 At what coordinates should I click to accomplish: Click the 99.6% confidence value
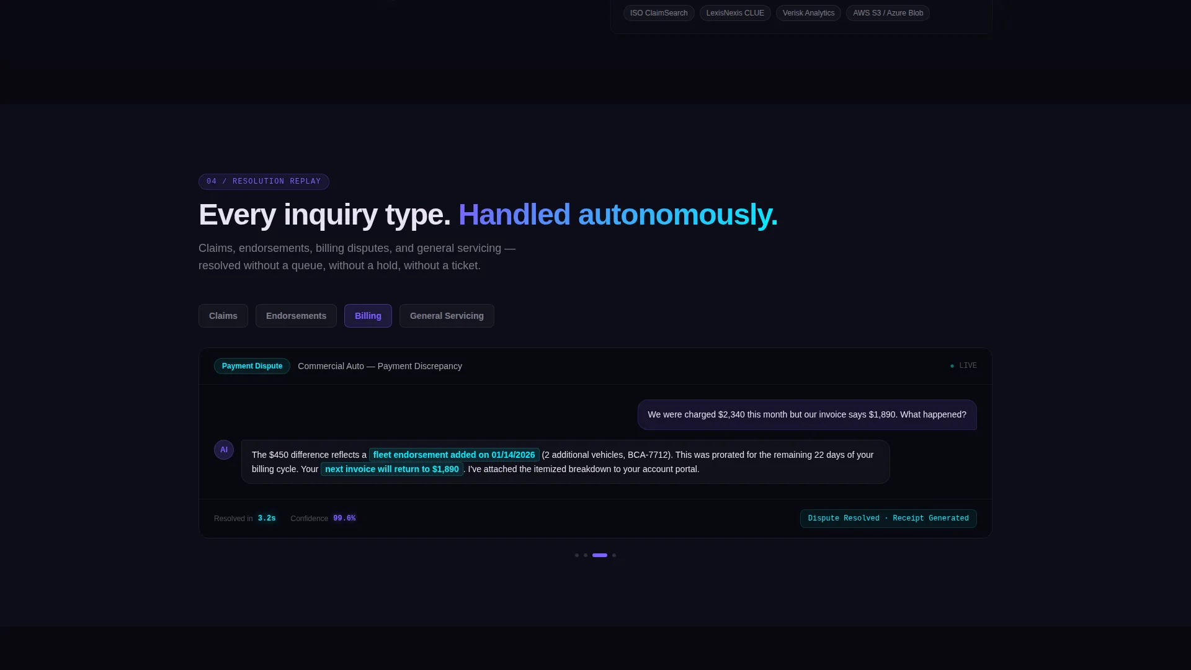[x=344, y=519]
